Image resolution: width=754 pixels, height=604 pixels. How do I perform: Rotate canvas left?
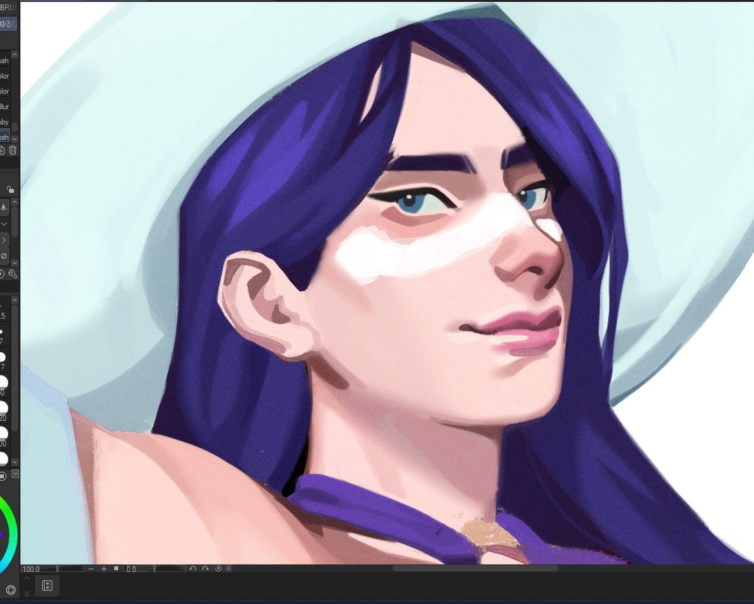point(193,568)
